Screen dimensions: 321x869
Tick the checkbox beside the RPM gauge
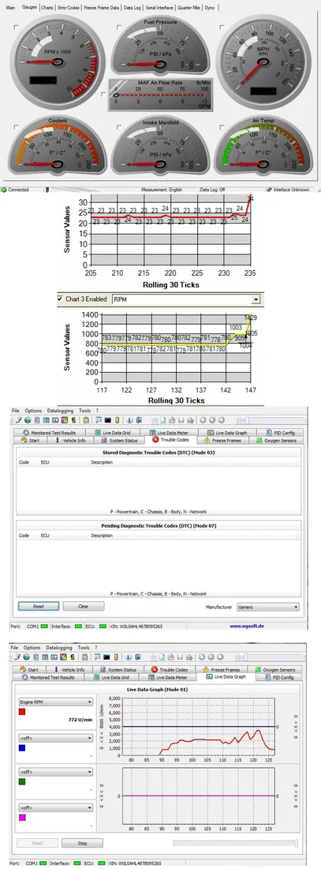14,27
